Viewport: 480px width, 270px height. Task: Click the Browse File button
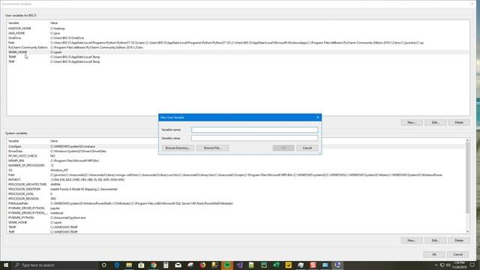pyautogui.click(x=212, y=148)
